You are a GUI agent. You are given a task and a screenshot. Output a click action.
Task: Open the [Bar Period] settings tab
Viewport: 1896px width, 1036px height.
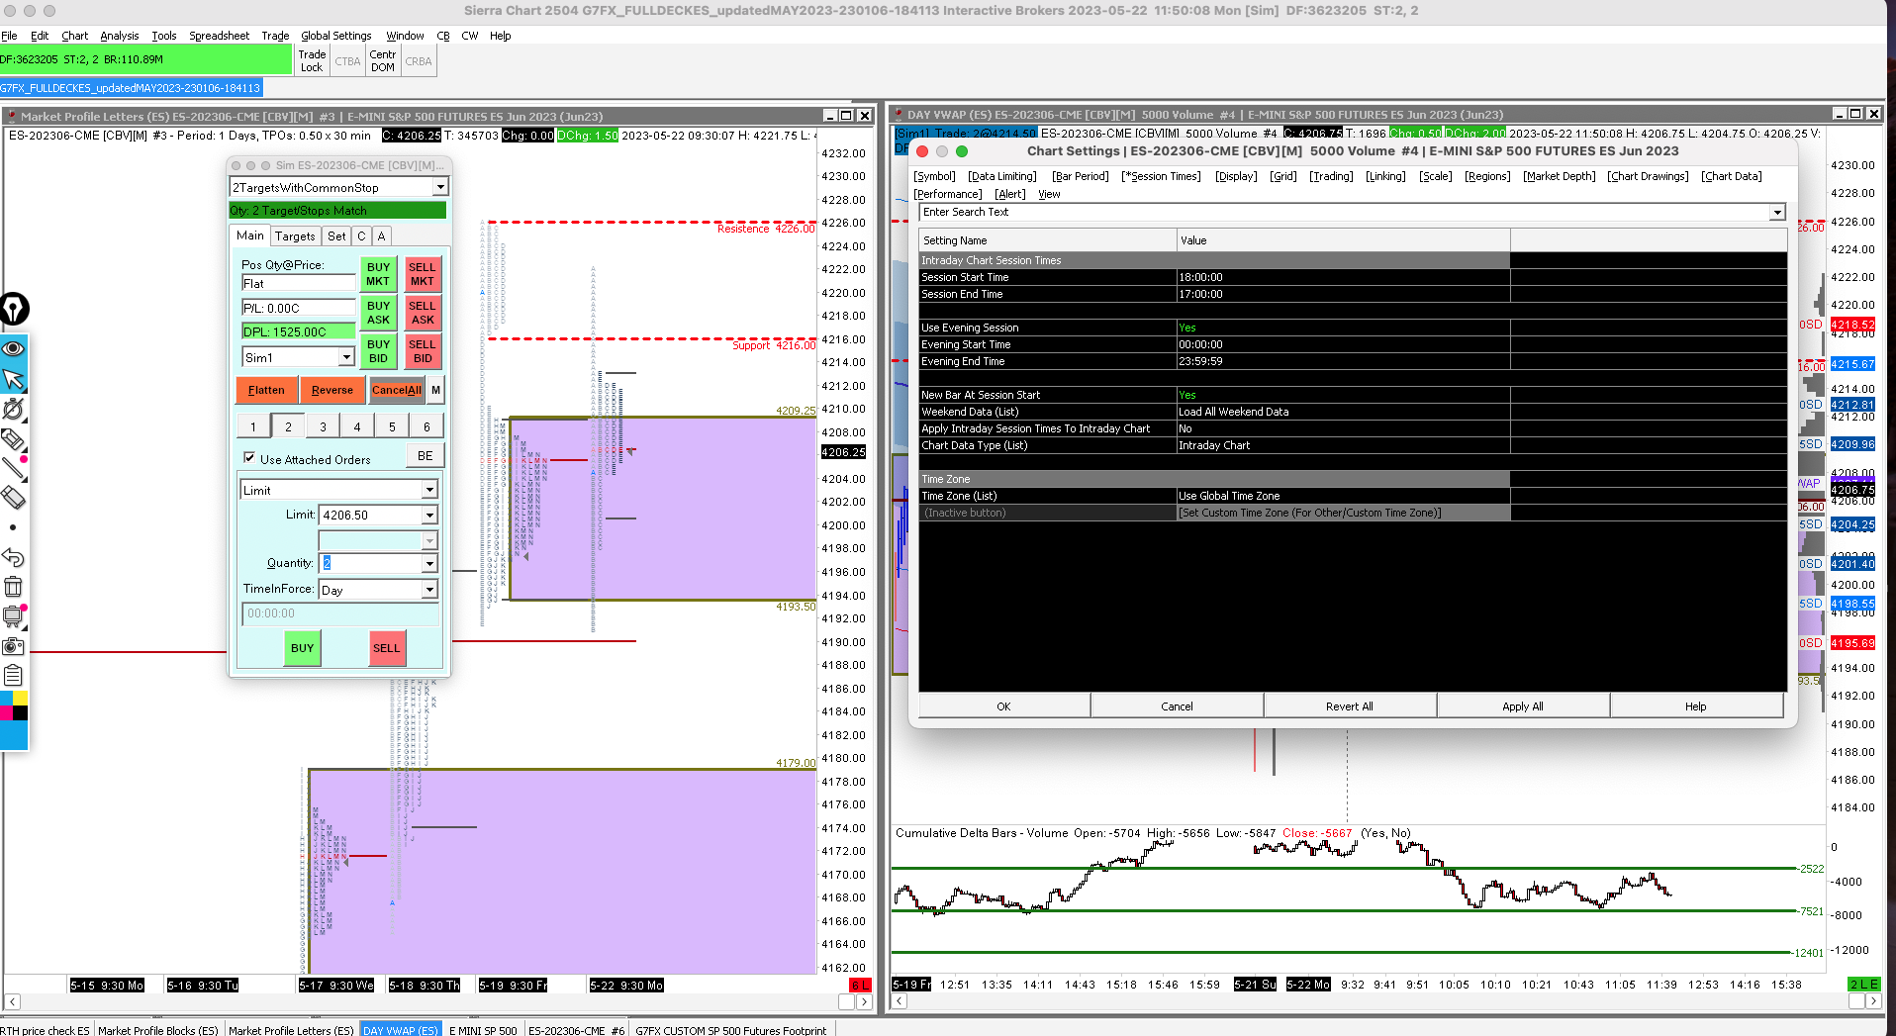pyautogui.click(x=1080, y=176)
